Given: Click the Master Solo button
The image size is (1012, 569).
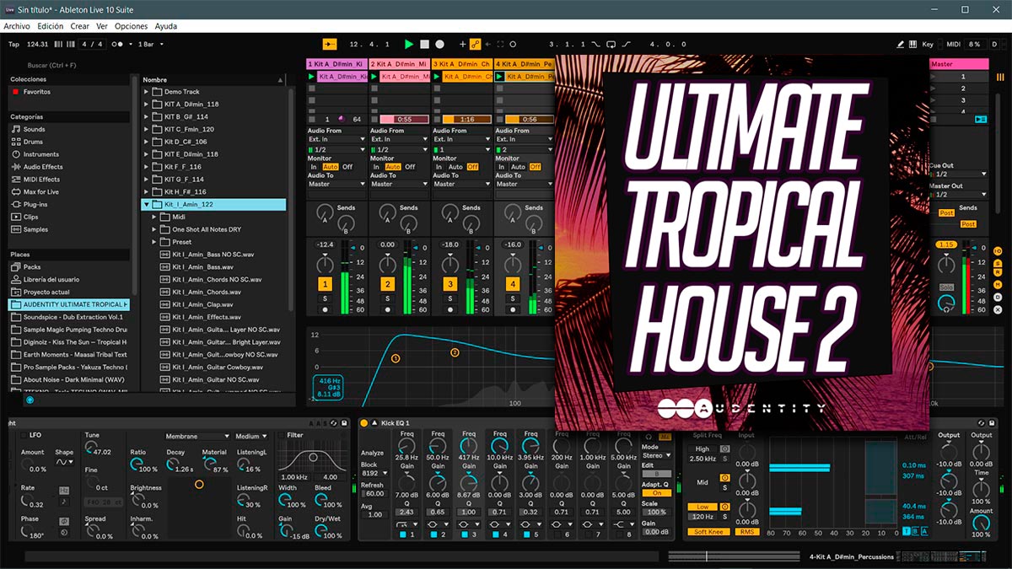Looking at the screenshot, I should click(x=947, y=287).
